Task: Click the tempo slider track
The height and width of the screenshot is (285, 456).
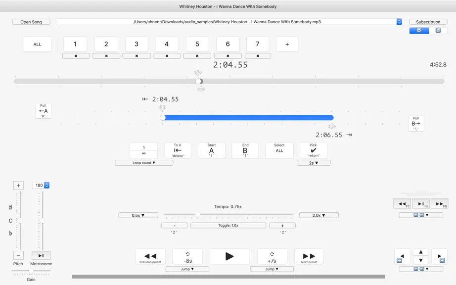Action: point(228,214)
